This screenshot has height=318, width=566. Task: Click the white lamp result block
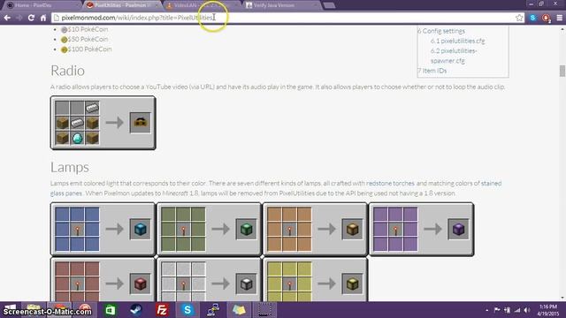pyautogui.click(x=246, y=284)
